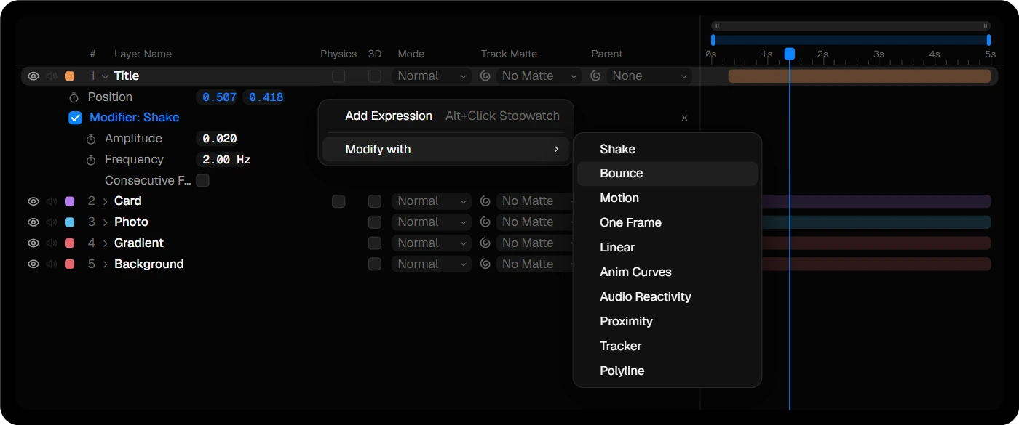Select Proximity modifier in submenu
This screenshot has width=1019, height=425.
click(667, 322)
